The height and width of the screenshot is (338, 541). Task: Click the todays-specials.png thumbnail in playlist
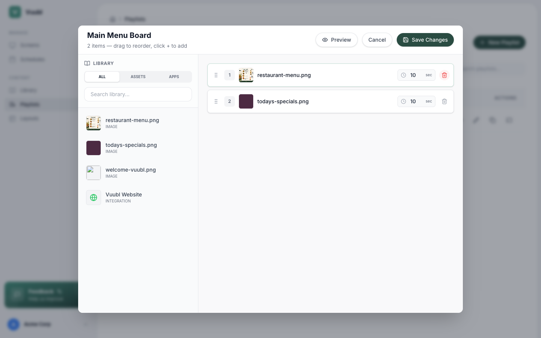(x=246, y=101)
